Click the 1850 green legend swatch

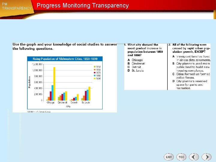(94, 67)
